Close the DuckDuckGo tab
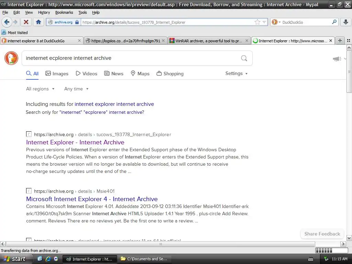The height and width of the screenshot is (264, 352). coord(79,41)
